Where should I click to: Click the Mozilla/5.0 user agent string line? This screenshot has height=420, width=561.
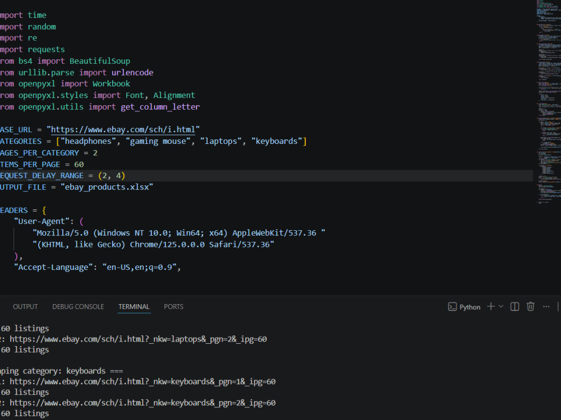pyautogui.click(x=179, y=233)
